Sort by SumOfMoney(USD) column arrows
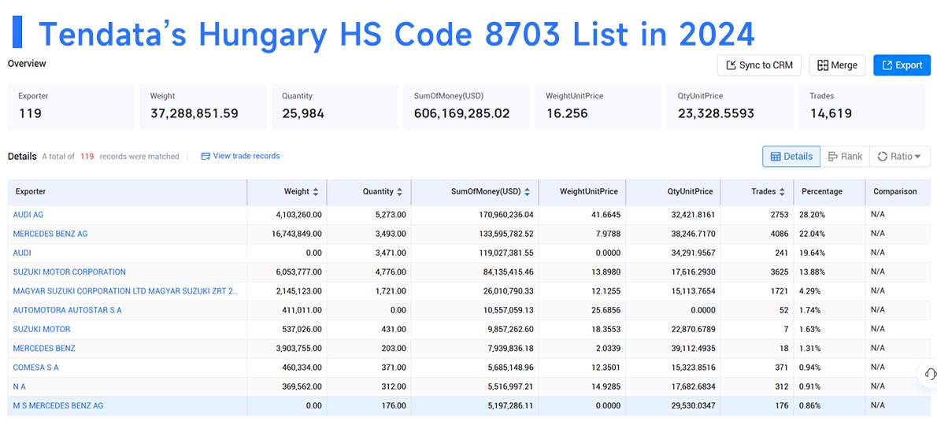The image size is (937, 425). pos(527,191)
